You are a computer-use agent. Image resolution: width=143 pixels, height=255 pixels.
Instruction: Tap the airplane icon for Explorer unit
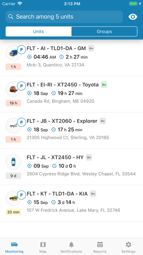click(x=13, y=126)
